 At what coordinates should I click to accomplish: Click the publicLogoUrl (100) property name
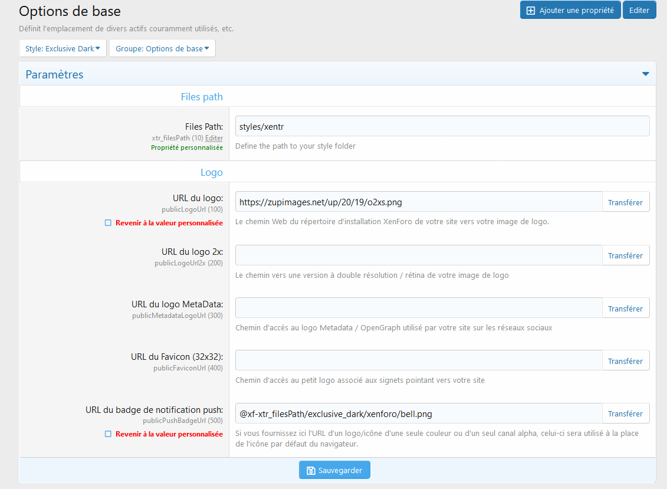[192, 209]
